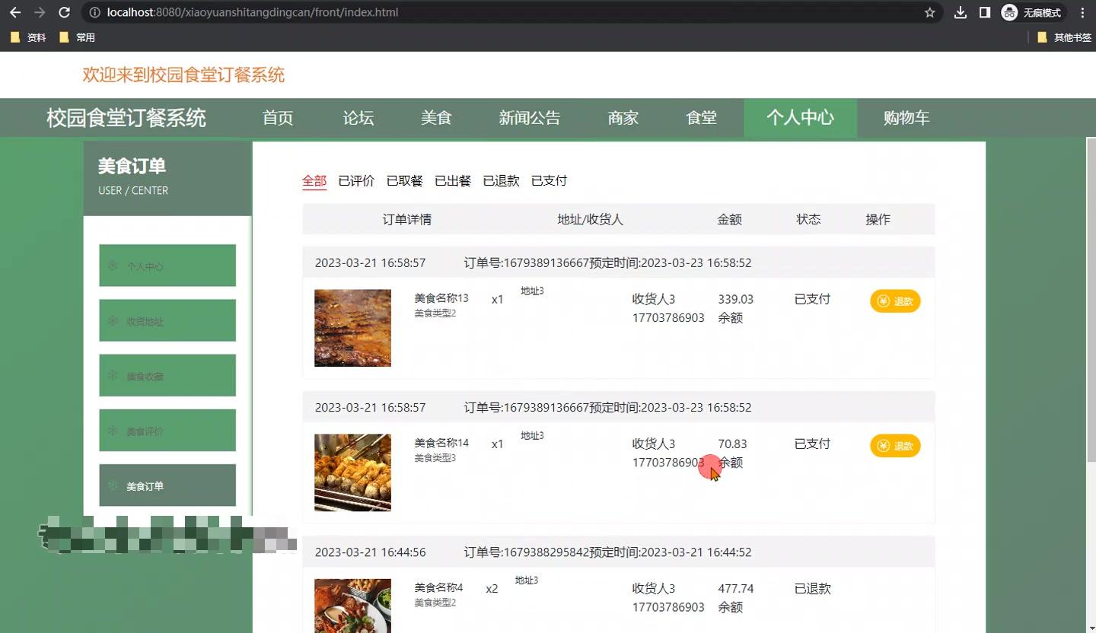Reload the page with the refresh icon
The width and height of the screenshot is (1096, 633).
point(65,12)
